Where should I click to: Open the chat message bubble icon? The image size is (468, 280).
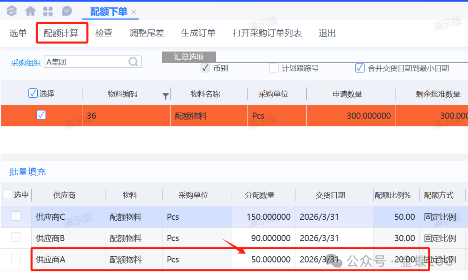click(67, 11)
